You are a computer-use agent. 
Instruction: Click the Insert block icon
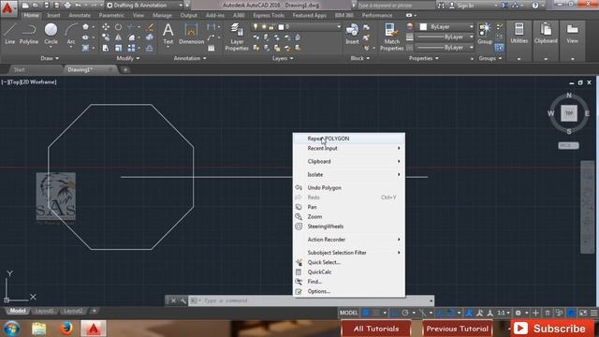click(x=352, y=34)
